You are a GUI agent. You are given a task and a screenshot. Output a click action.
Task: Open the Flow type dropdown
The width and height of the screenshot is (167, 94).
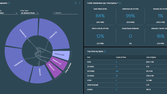pos(29,13)
